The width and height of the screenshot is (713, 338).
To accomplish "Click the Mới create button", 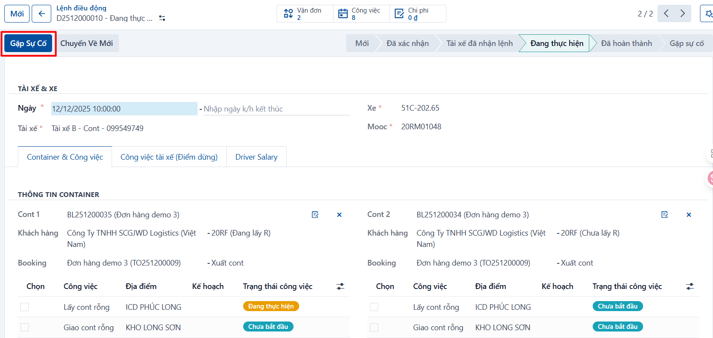I will point(17,13).
